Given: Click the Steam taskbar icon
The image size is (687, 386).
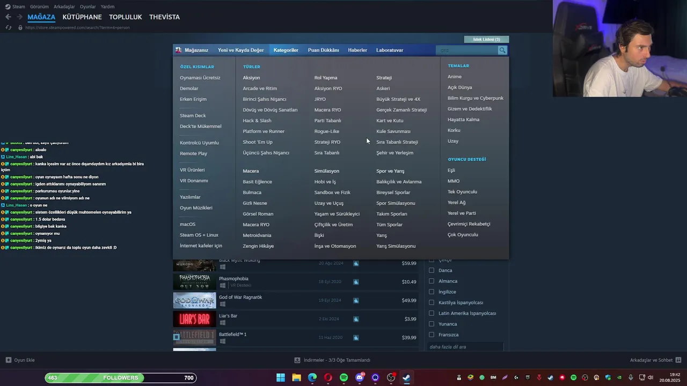Looking at the screenshot, I should (407, 377).
